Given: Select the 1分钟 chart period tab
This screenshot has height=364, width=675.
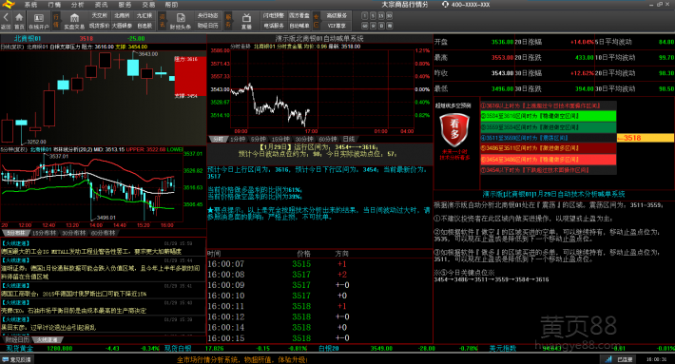Looking at the screenshot, I should click(237, 139).
